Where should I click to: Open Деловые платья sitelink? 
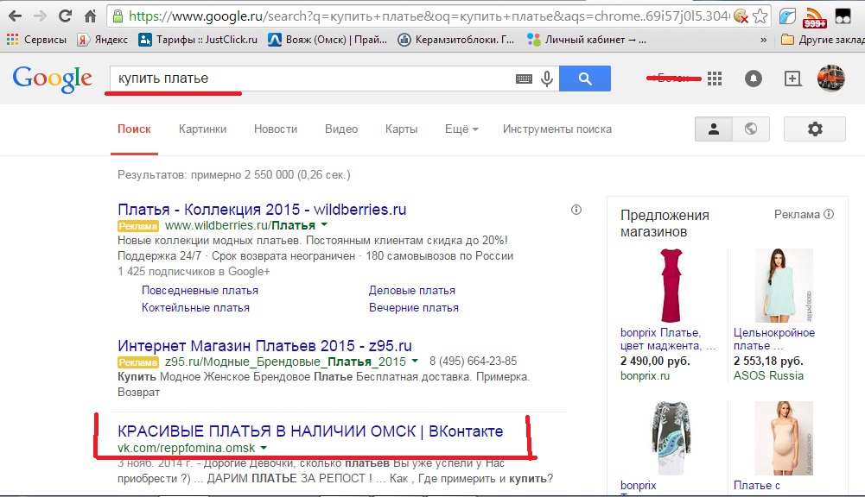412,291
